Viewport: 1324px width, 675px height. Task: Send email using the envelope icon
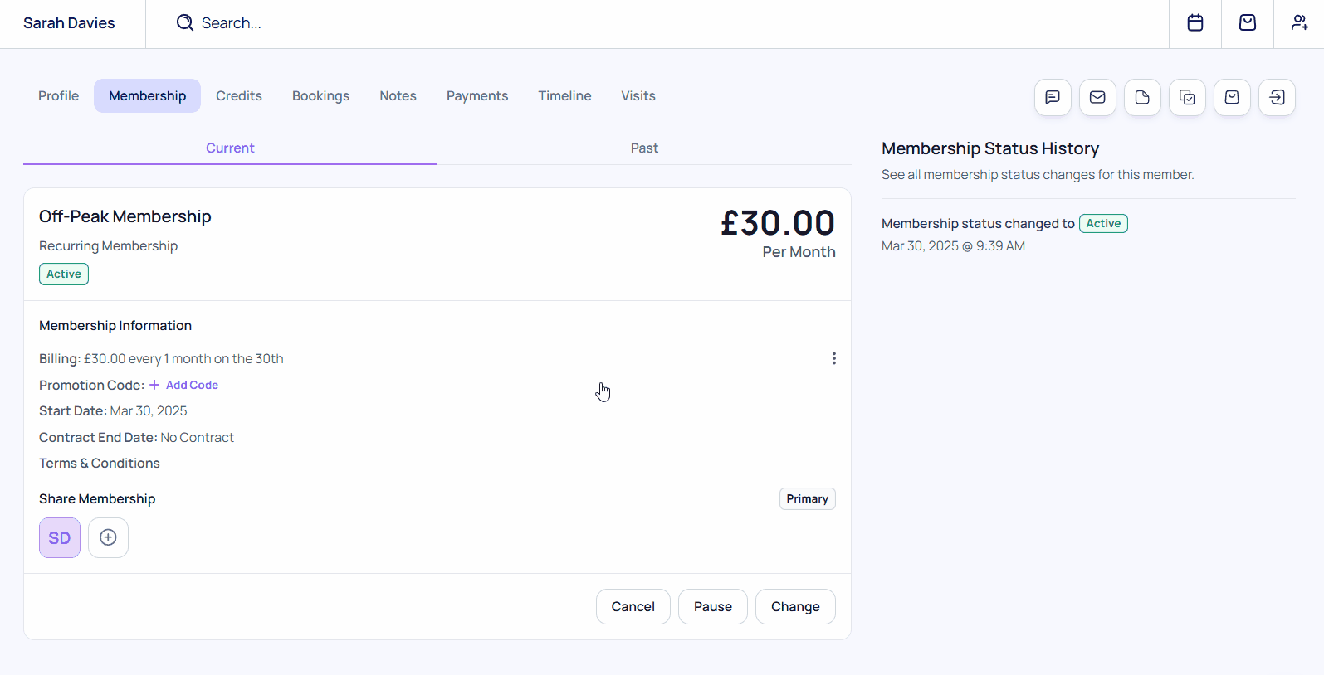(1097, 98)
